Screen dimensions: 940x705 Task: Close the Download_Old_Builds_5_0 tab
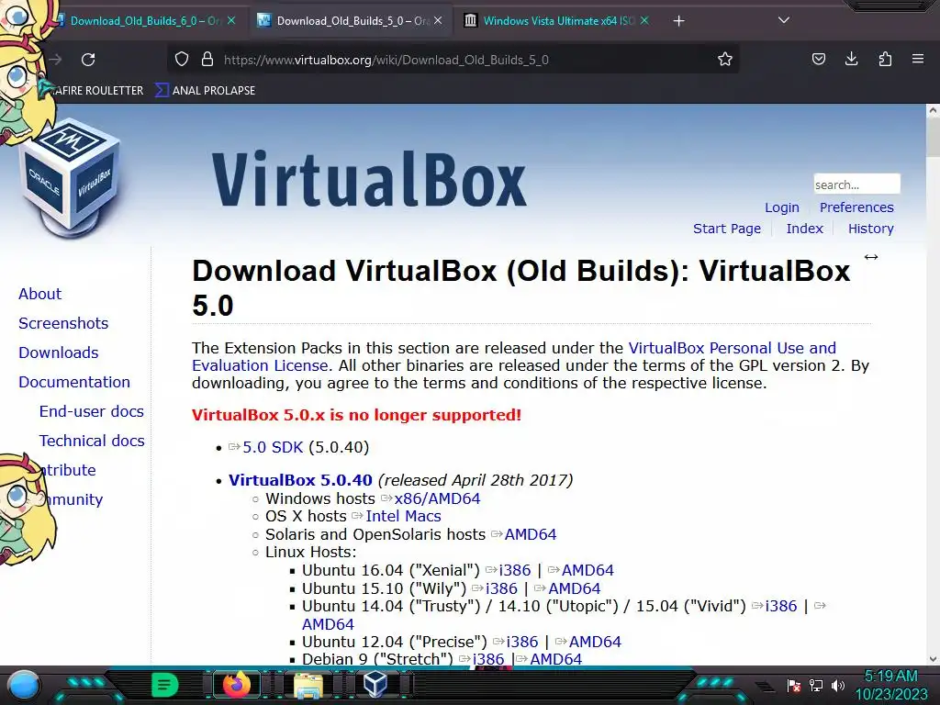pyautogui.click(x=438, y=20)
